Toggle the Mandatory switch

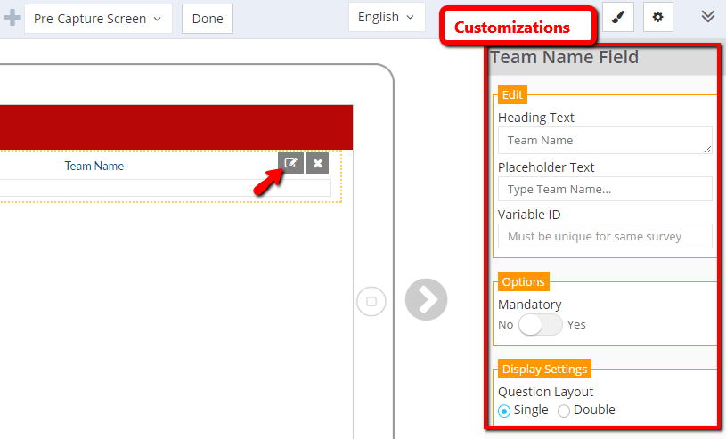click(541, 325)
